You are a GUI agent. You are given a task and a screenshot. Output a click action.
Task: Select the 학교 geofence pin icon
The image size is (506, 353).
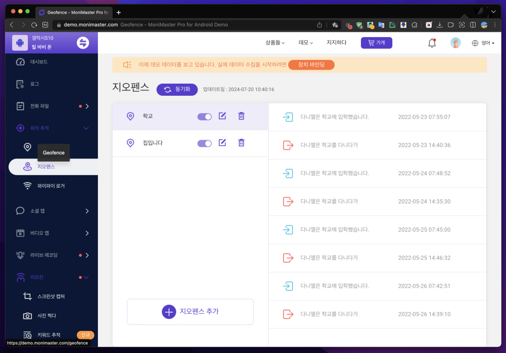pos(130,116)
